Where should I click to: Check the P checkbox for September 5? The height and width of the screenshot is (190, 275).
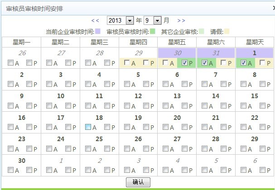[x=146, y=84]
